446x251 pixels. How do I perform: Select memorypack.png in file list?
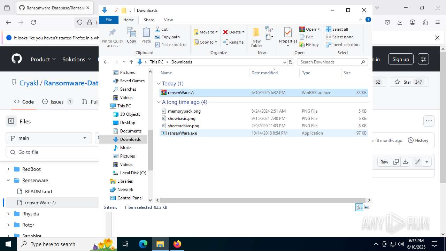pos(264,111)
